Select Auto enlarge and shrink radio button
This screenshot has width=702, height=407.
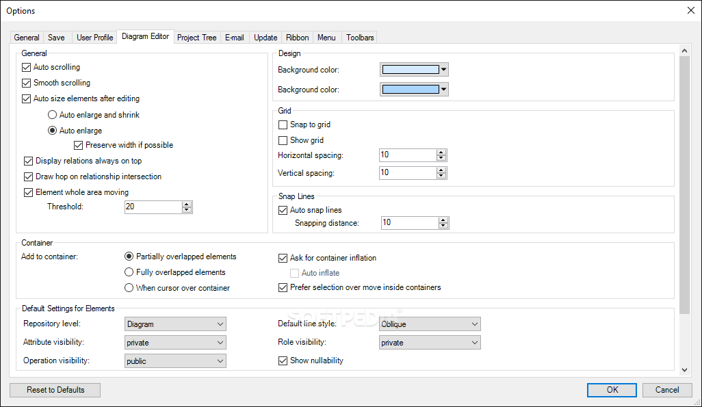(53, 115)
